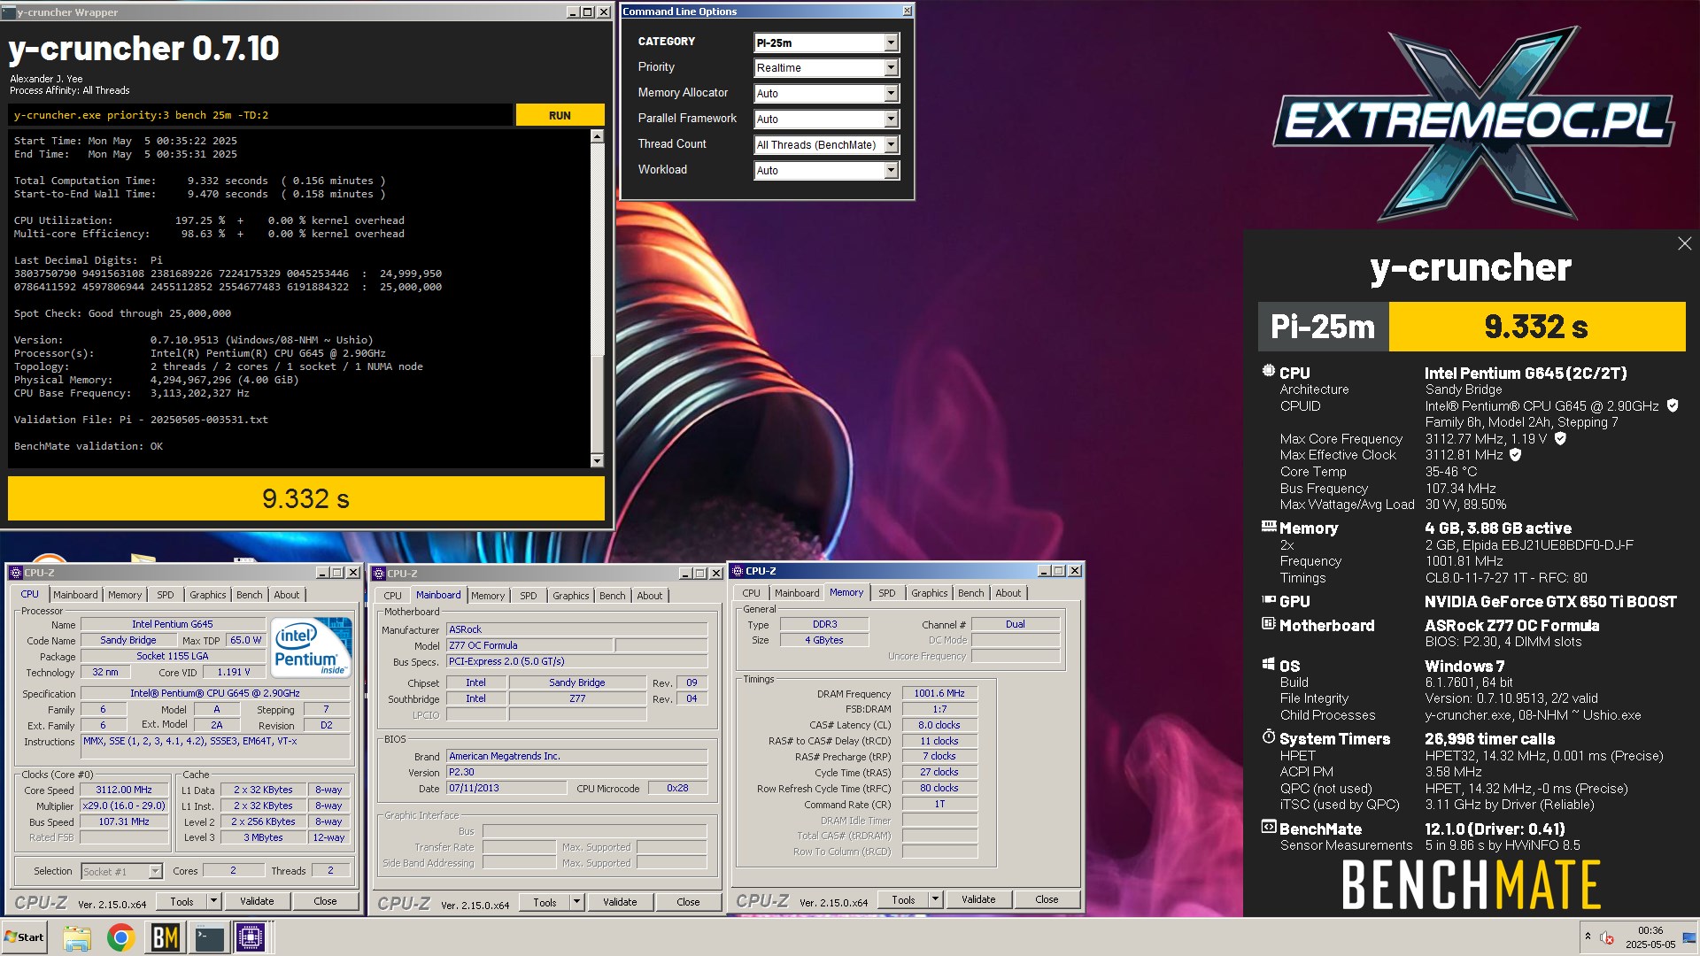The height and width of the screenshot is (956, 1700).
Task: Click the BenchMate section icon near the panel bottom
Action: (x=1269, y=828)
